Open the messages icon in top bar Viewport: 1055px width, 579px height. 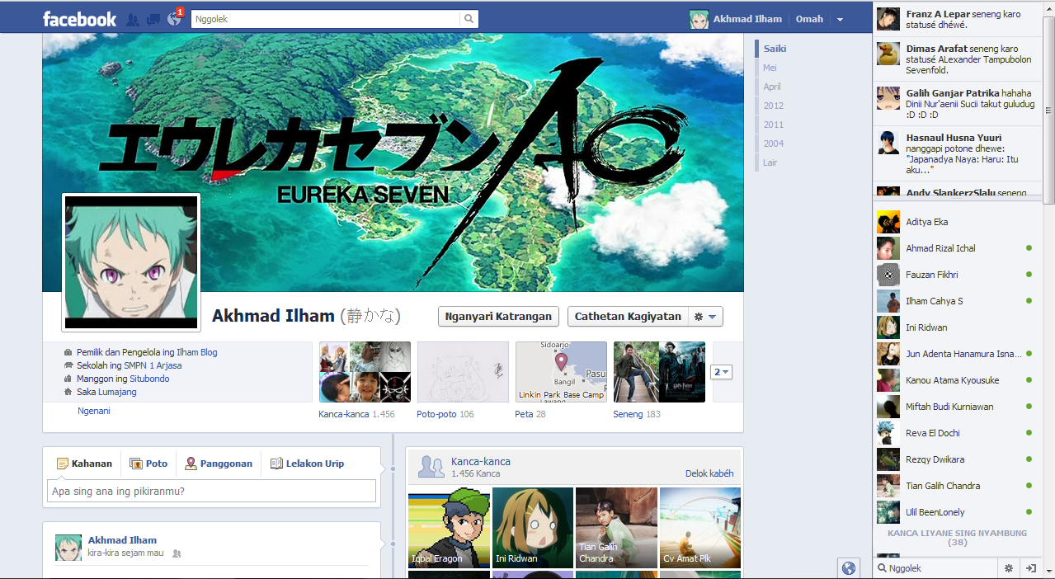point(153,19)
